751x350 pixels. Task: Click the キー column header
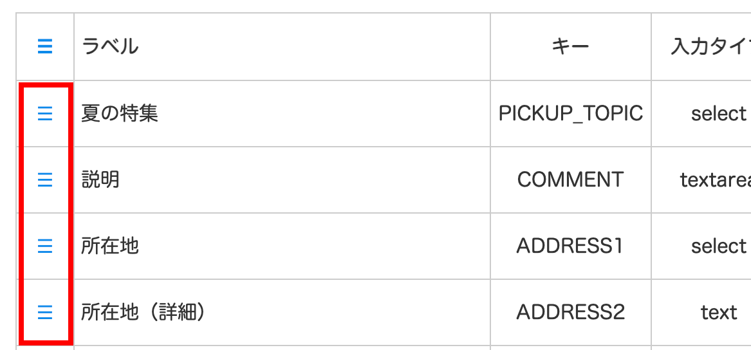570,46
